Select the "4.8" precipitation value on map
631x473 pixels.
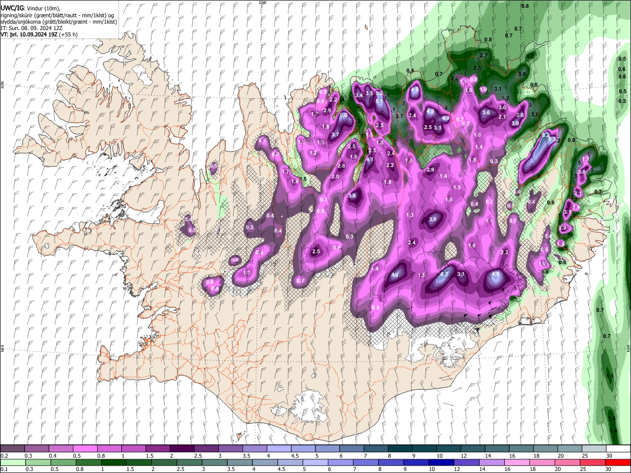click(x=496, y=274)
